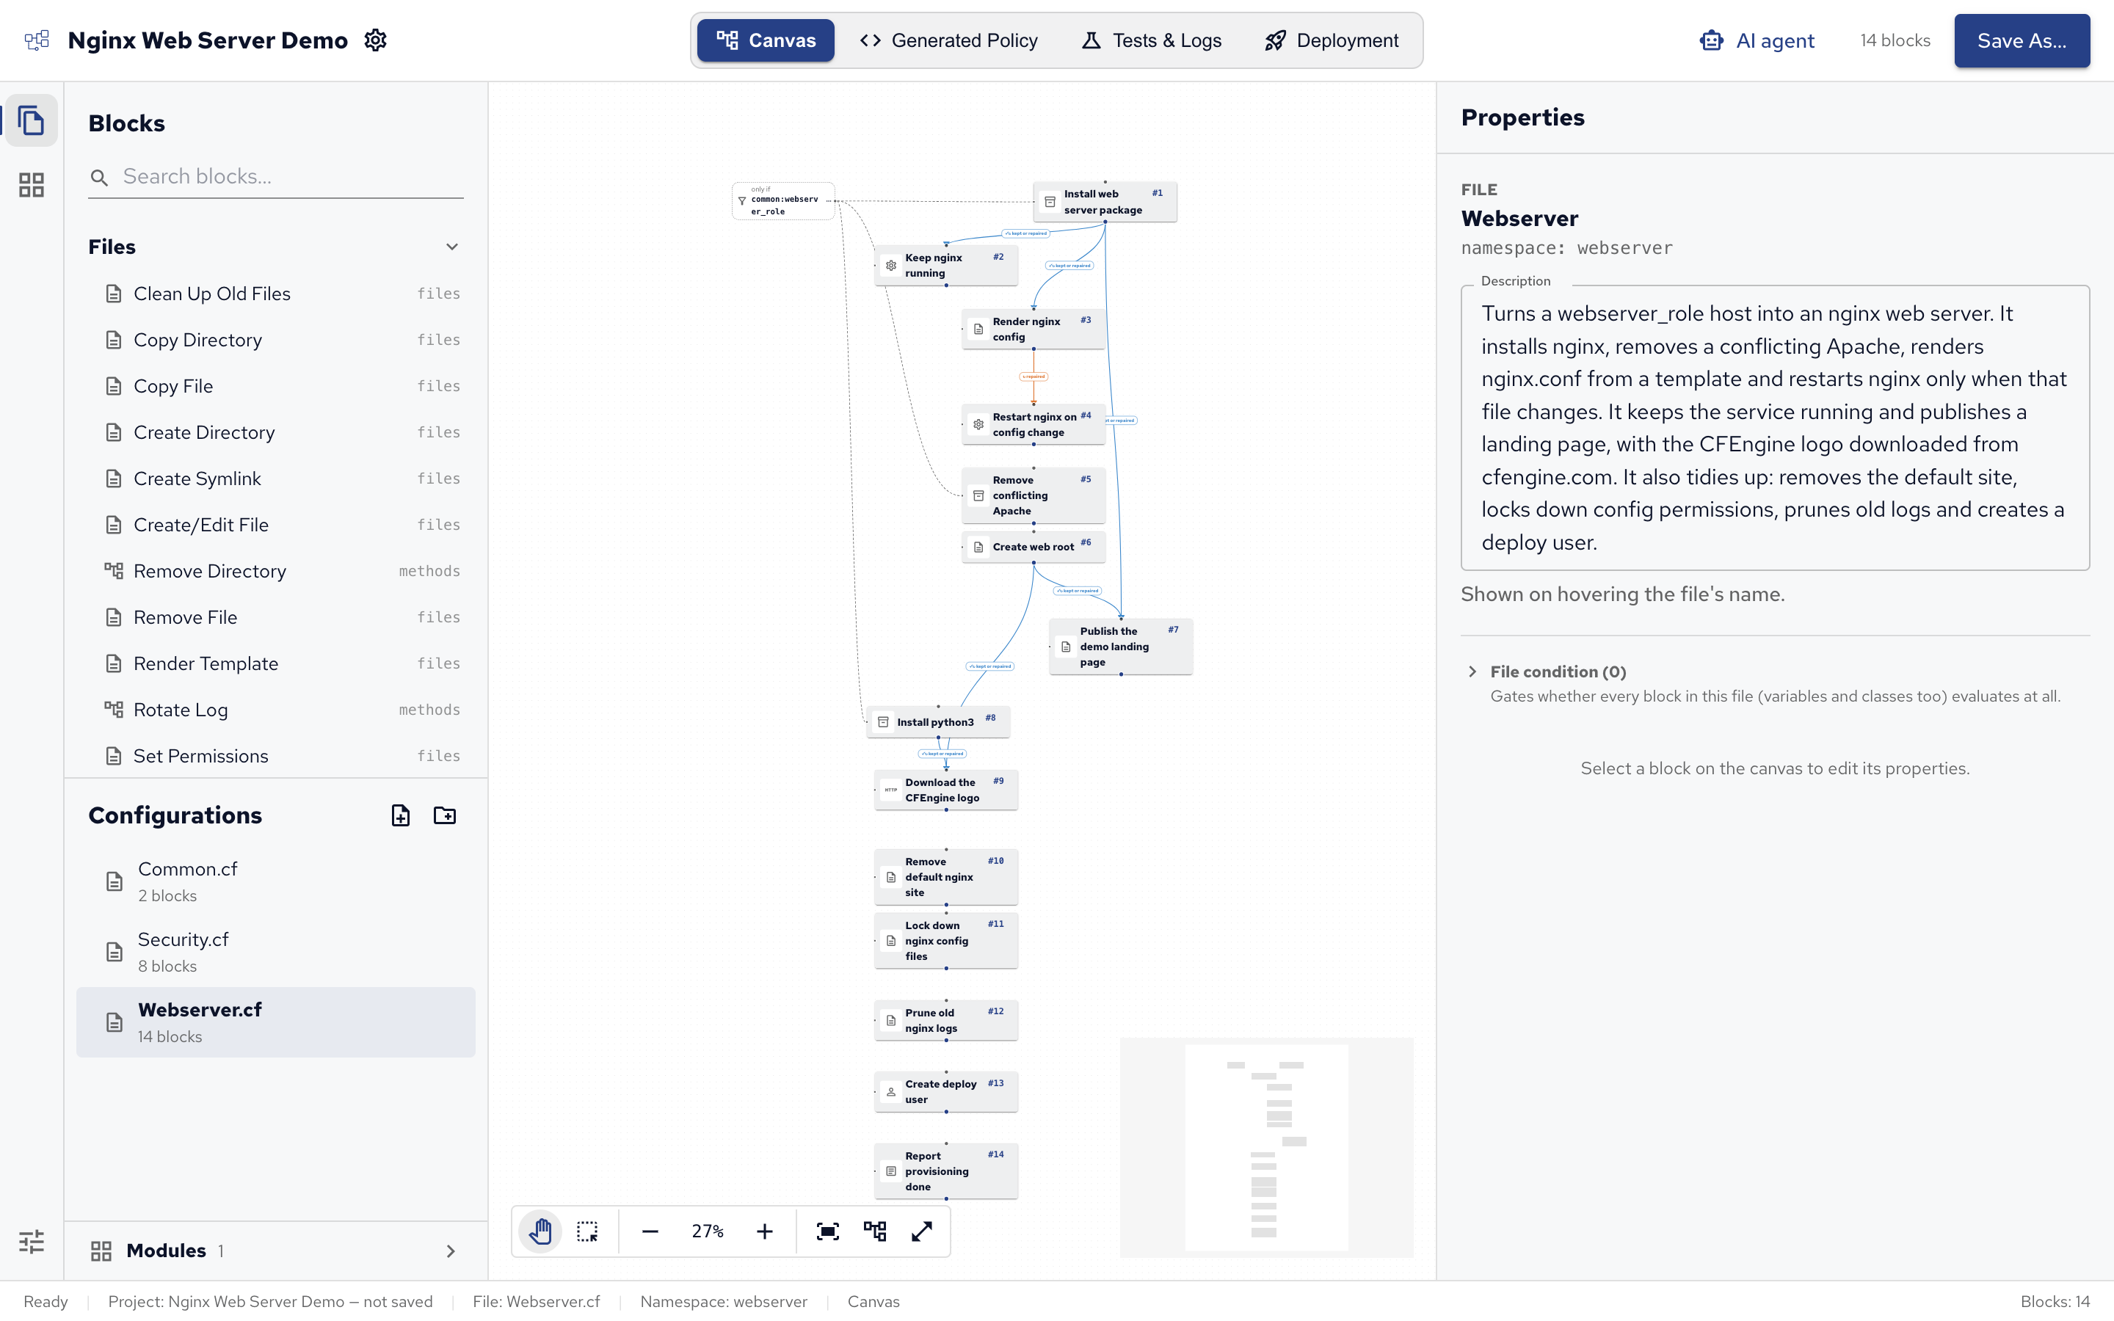Select Security.cf configuration file

coord(275,951)
